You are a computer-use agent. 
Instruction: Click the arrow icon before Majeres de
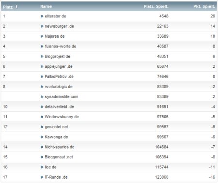point(42,36)
